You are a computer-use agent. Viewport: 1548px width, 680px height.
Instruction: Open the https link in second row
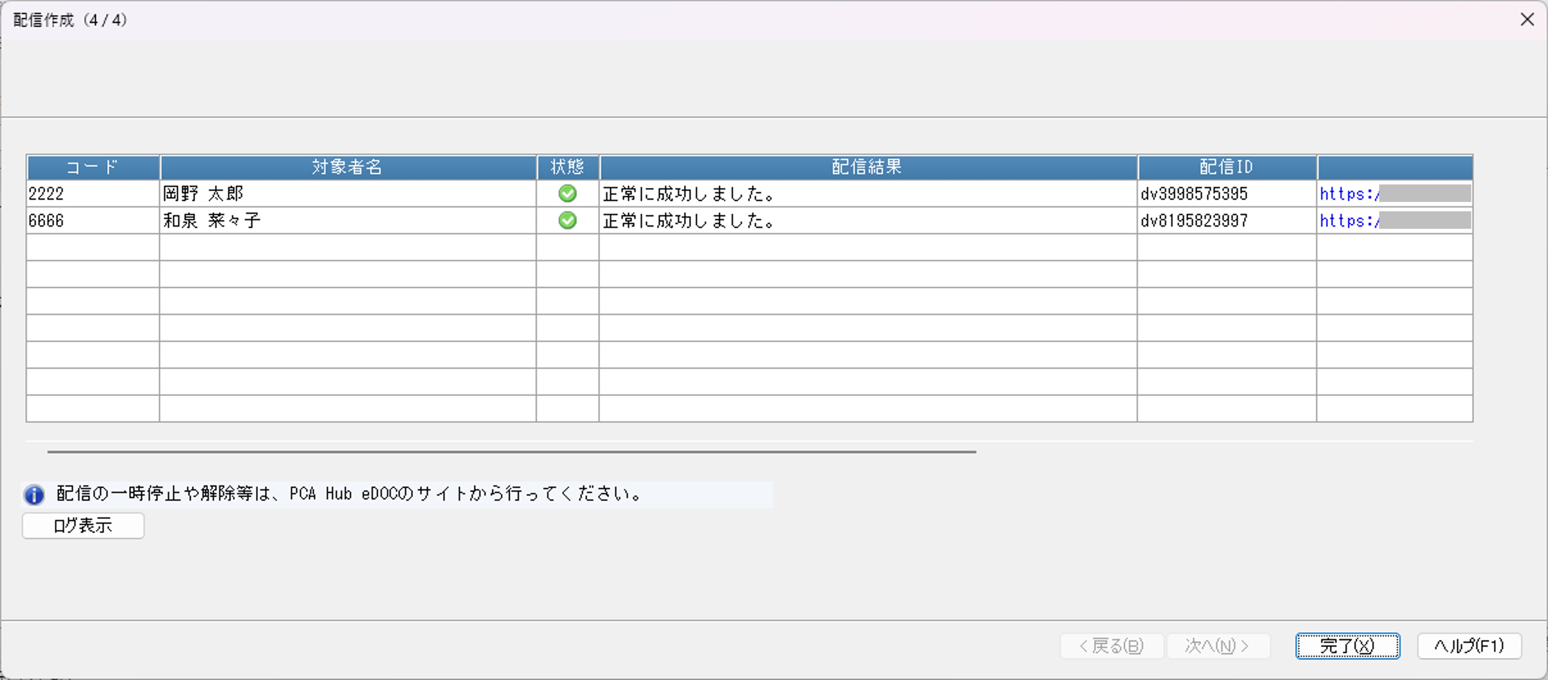point(1349,221)
